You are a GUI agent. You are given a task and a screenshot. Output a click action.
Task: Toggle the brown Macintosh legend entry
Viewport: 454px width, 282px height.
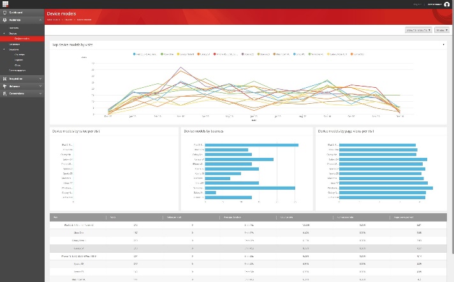point(281,54)
